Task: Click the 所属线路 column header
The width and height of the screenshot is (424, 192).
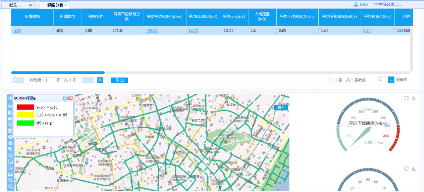Action: tap(32, 17)
